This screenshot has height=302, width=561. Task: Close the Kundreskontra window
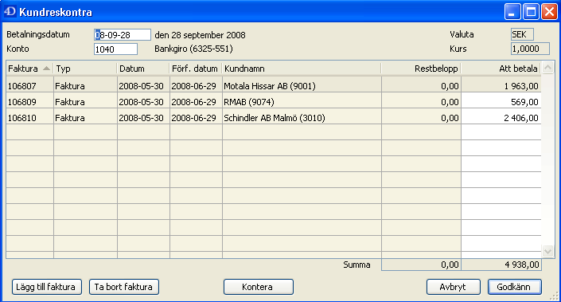(x=549, y=11)
